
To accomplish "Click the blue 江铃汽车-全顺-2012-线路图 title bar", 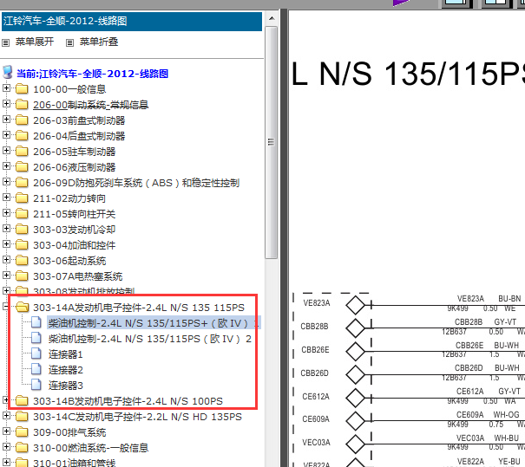I will click(132, 22).
